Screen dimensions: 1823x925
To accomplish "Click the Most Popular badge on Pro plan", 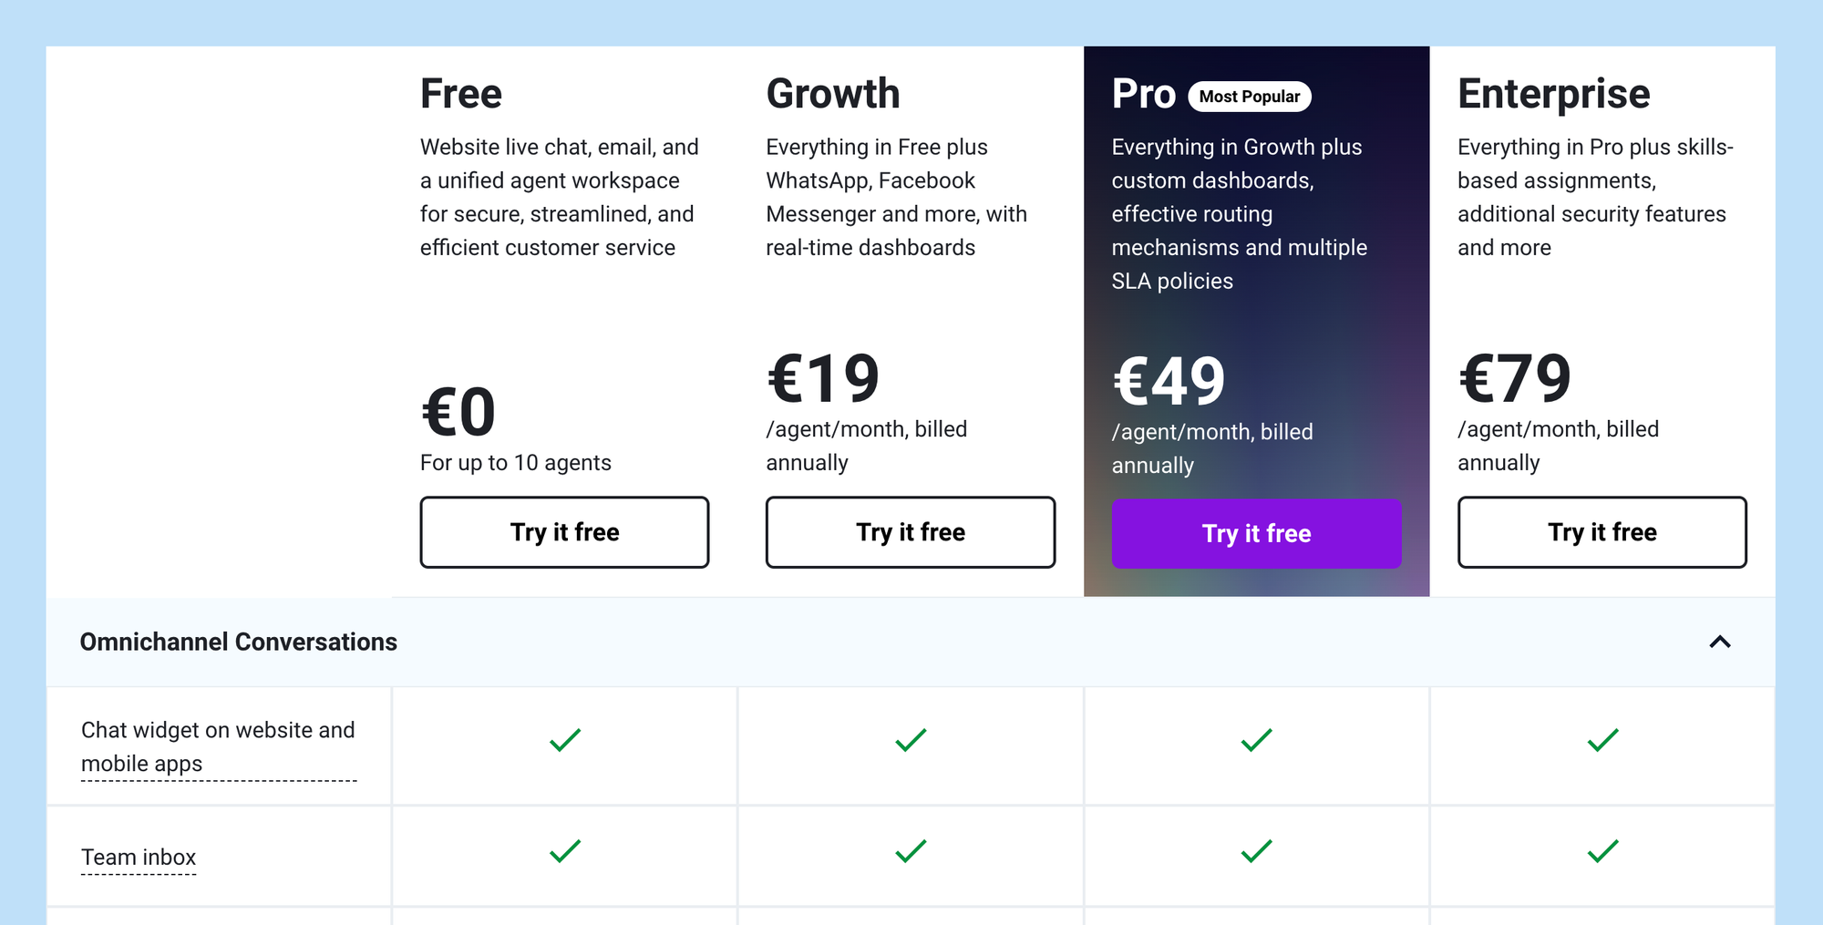I will pos(1250,97).
